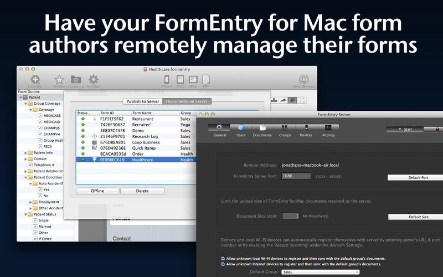Open the General gear tab in FormEntry Server
The image size is (443, 277).
point(219,127)
